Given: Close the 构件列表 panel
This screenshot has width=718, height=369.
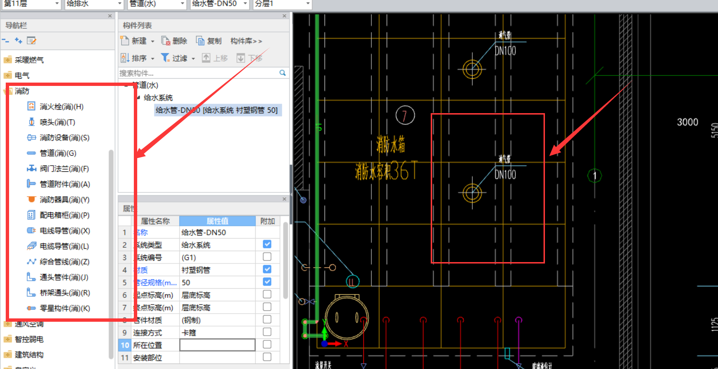Looking at the screenshot, I should 285,16.
